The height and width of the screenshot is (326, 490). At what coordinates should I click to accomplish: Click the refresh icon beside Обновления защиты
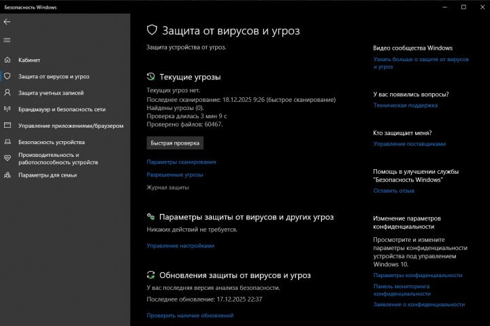pyautogui.click(x=150, y=275)
